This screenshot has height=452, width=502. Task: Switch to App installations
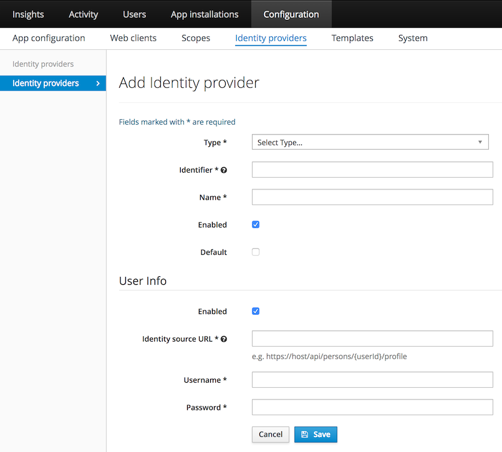point(205,14)
